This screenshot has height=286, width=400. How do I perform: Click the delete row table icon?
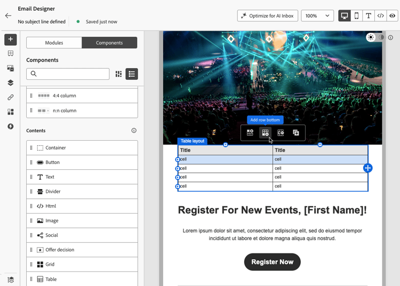tap(281, 133)
